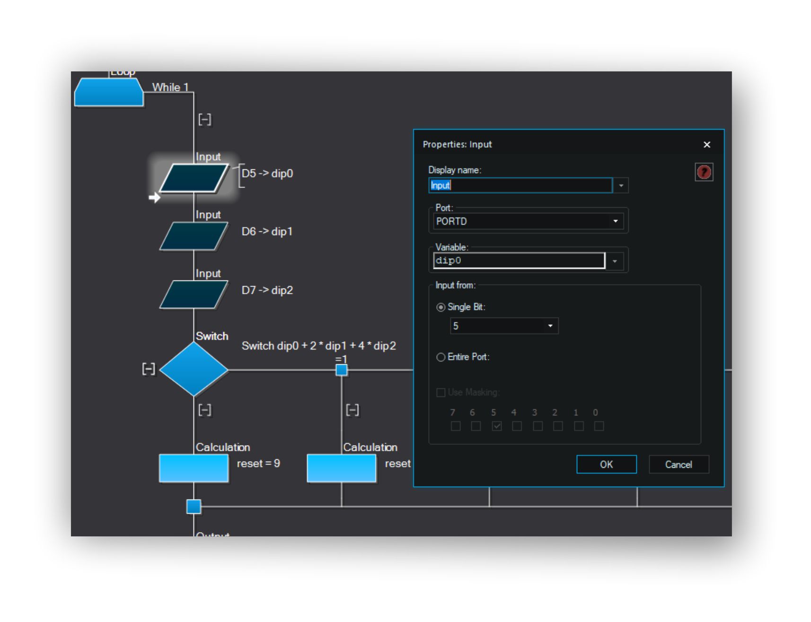Collapse the Switch block with left [-]

point(149,369)
